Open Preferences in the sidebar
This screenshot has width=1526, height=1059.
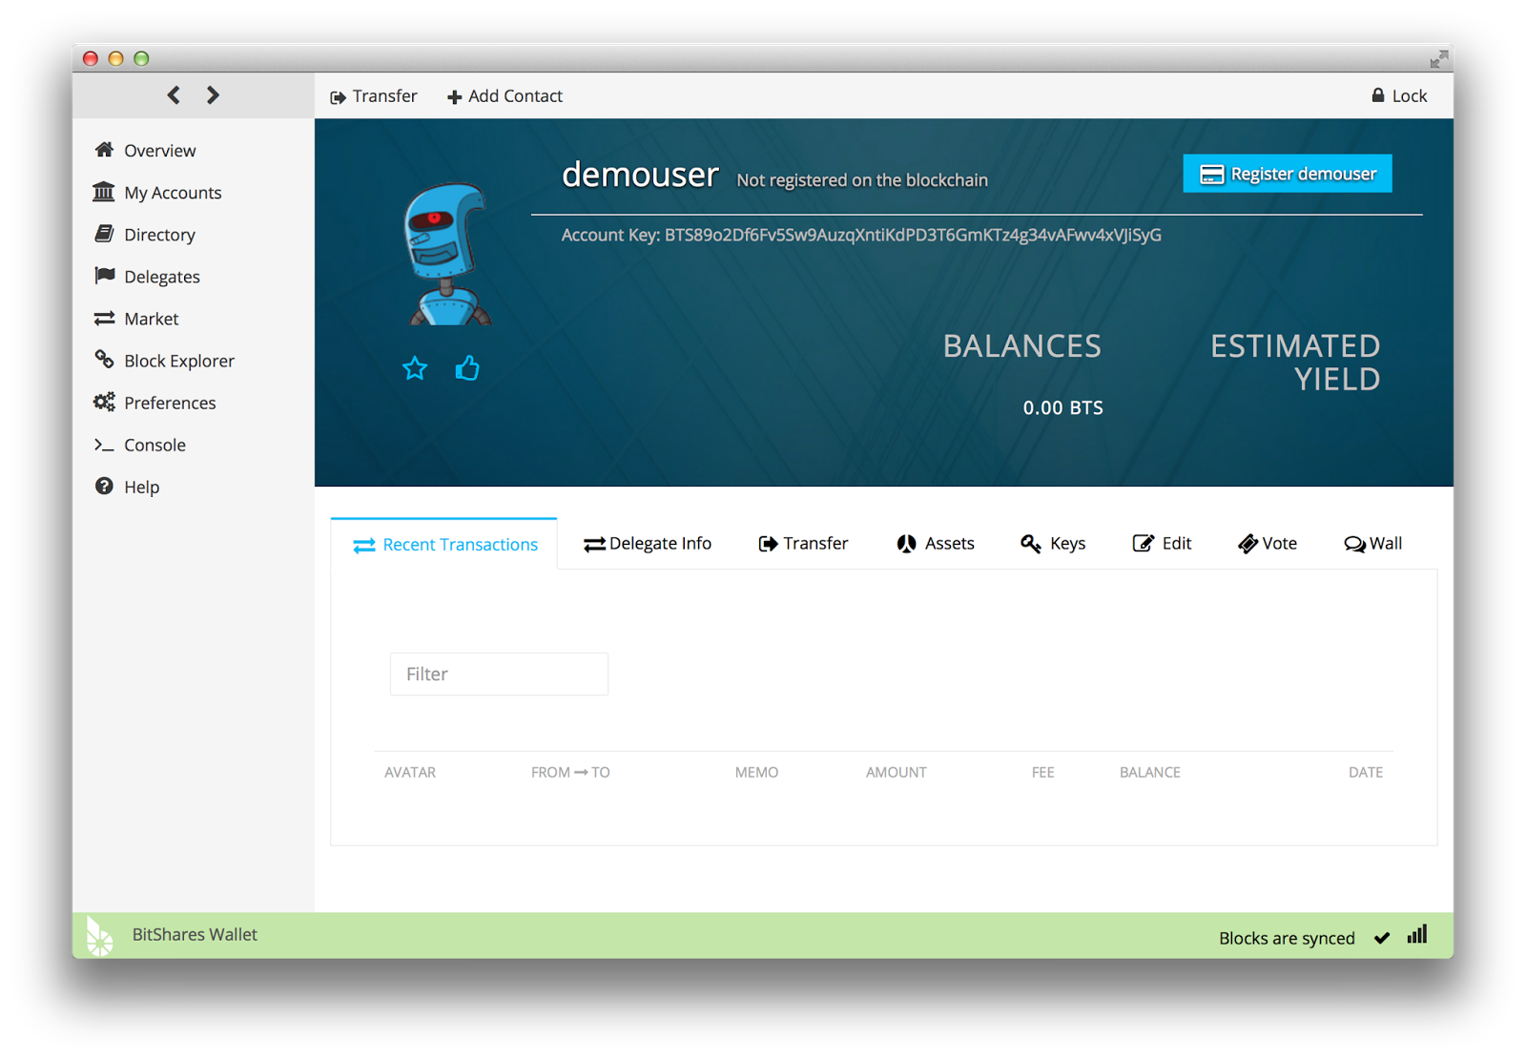[x=155, y=402]
